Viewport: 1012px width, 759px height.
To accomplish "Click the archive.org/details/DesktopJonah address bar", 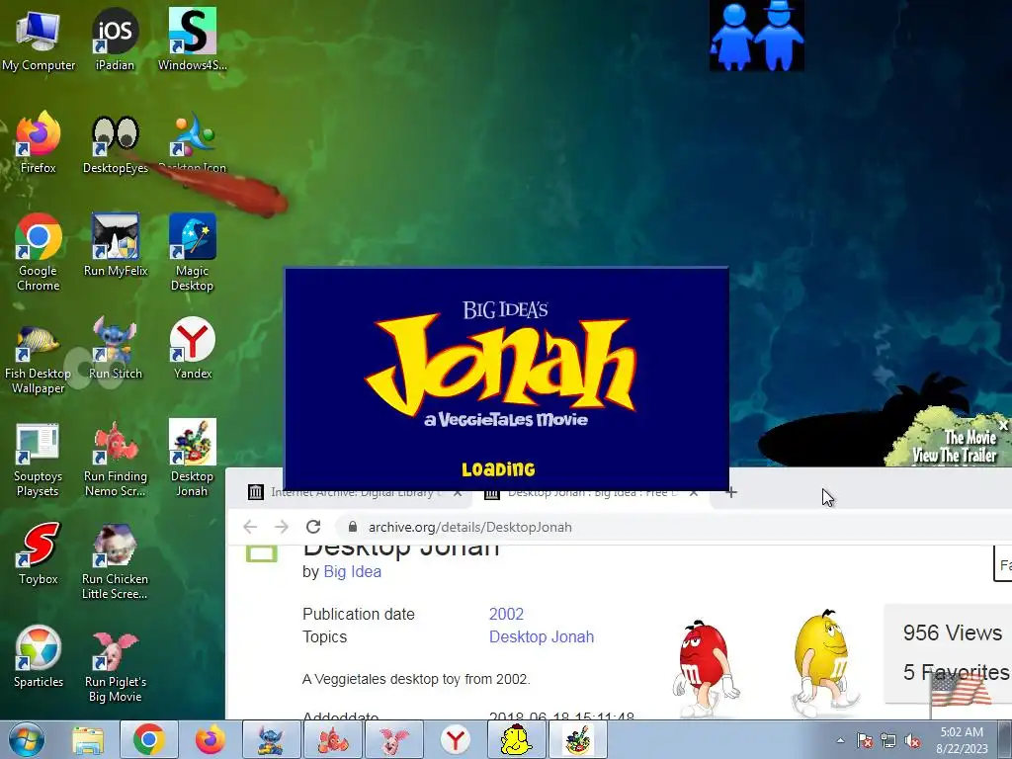I will click(671, 527).
